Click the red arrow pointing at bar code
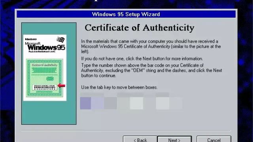 tap(62, 85)
